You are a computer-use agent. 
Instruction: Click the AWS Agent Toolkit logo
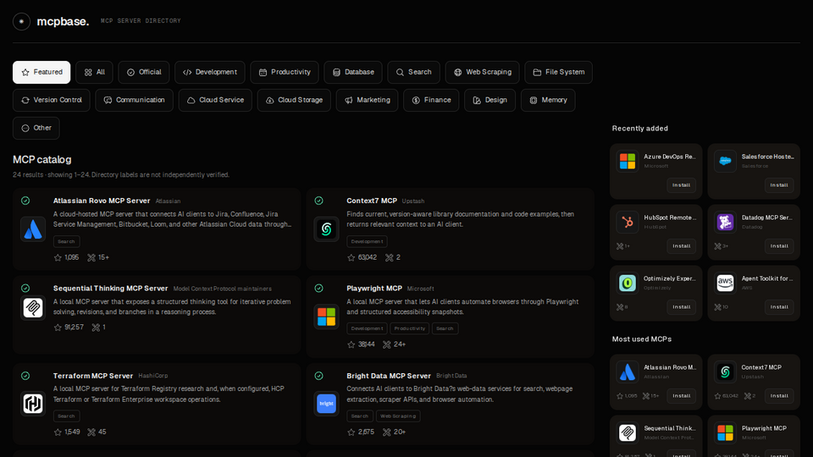[725, 283]
